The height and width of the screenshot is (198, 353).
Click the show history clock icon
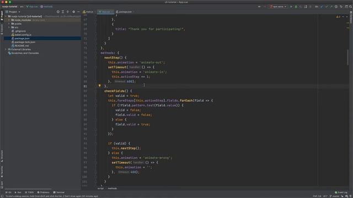pyautogui.click(x=336, y=7)
